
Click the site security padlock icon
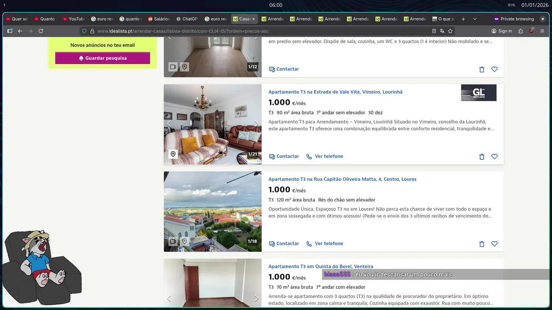click(92, 31)
